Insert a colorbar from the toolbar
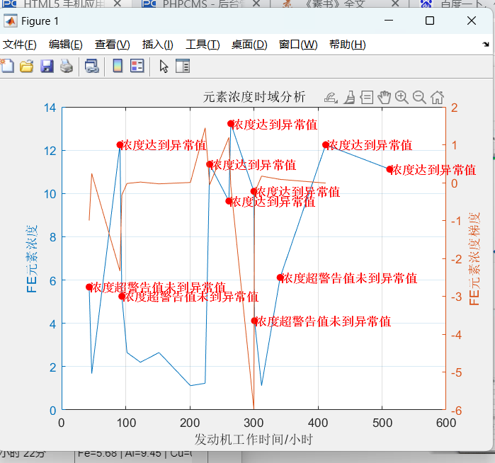The width and height of the screenshot is (495, 463). pos(118,67)
